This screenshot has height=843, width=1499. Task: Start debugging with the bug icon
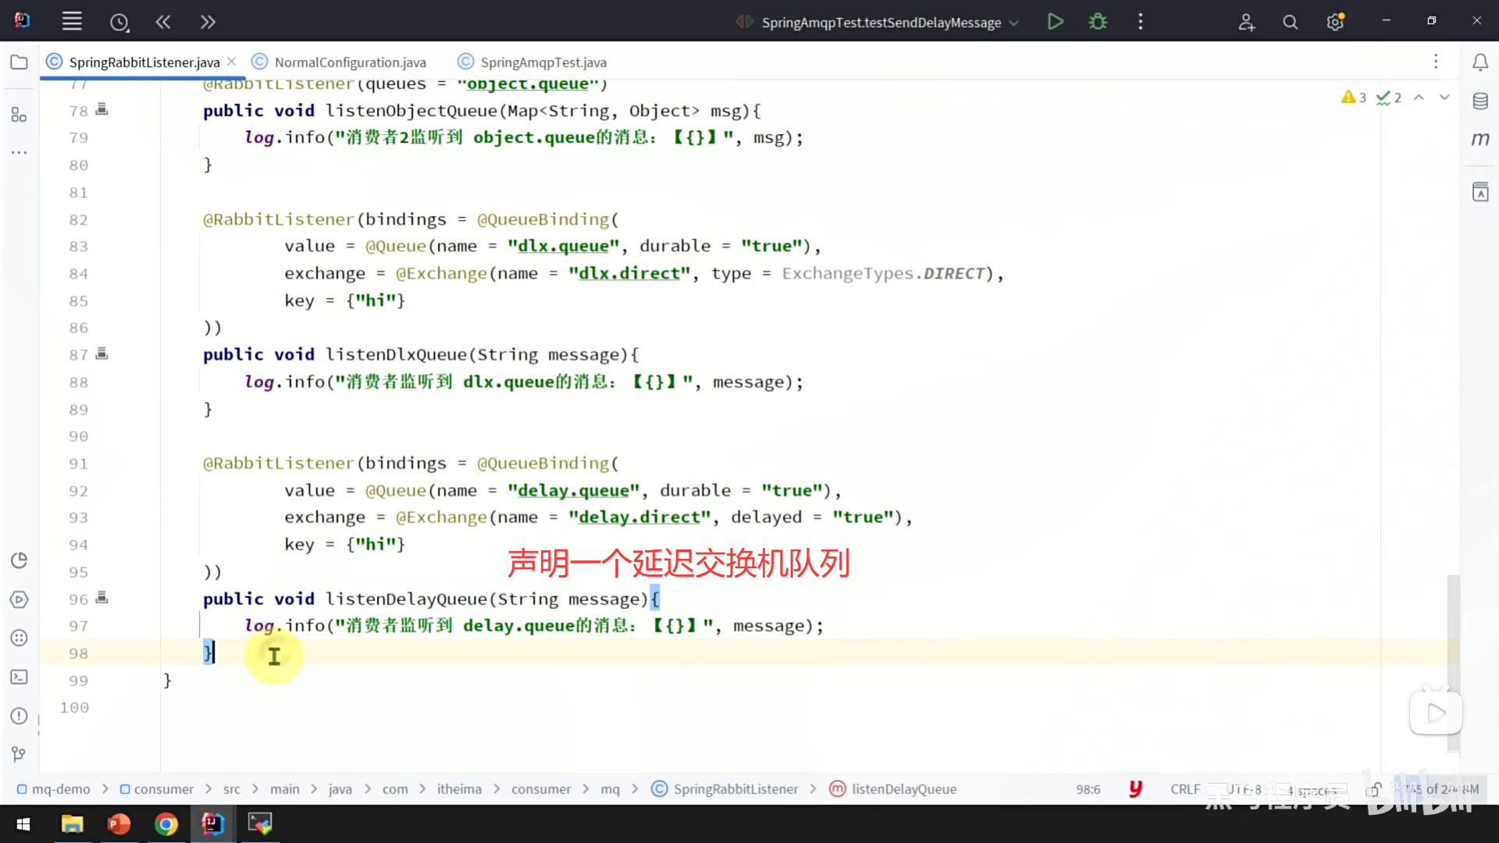[x=1098, y=22]
